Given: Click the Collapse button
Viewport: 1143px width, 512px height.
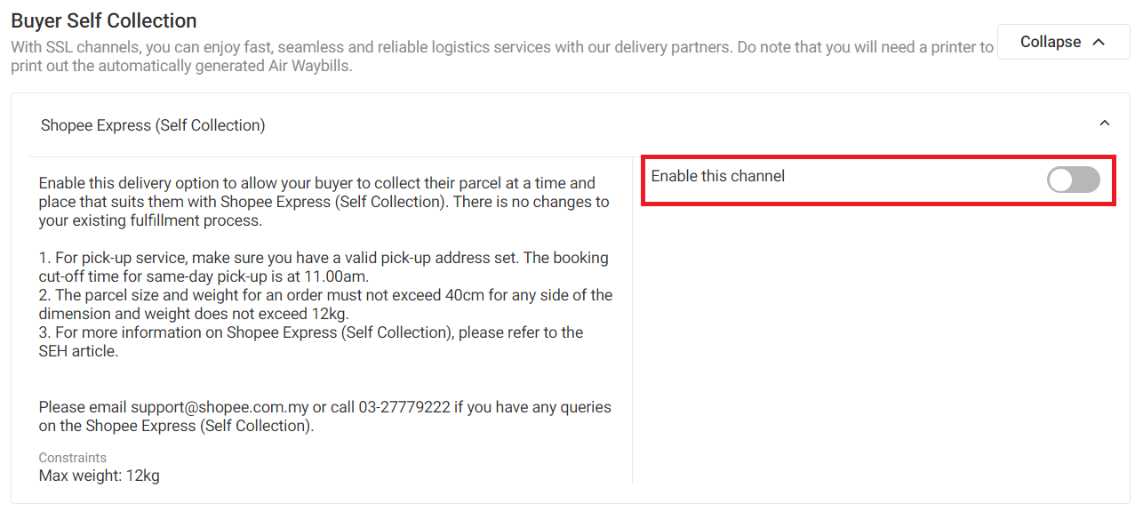Looking at the screenshot, I should point(1063,42).
